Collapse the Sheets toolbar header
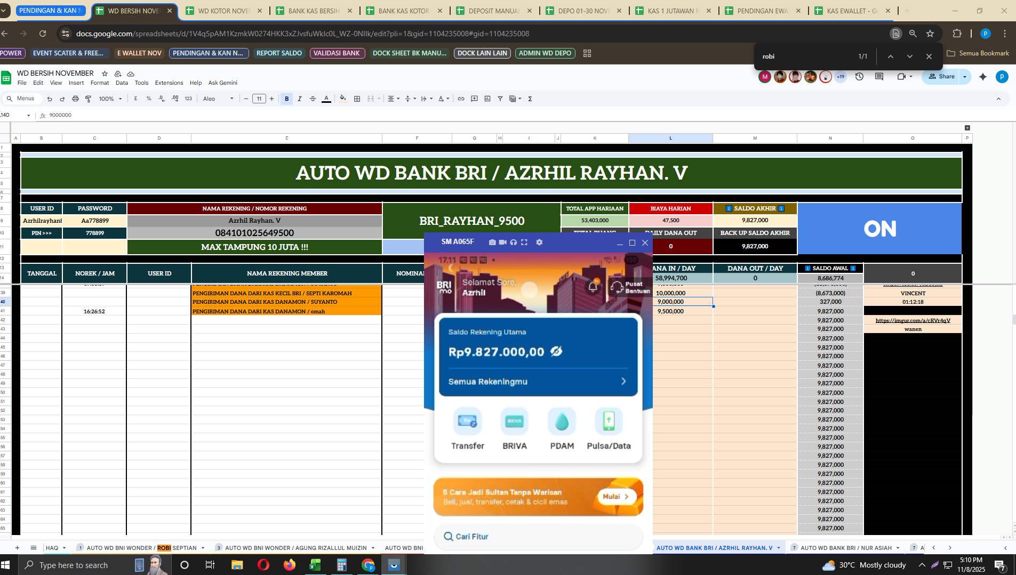The width and height of the screenshot is (1016, 575). [999, 99]
